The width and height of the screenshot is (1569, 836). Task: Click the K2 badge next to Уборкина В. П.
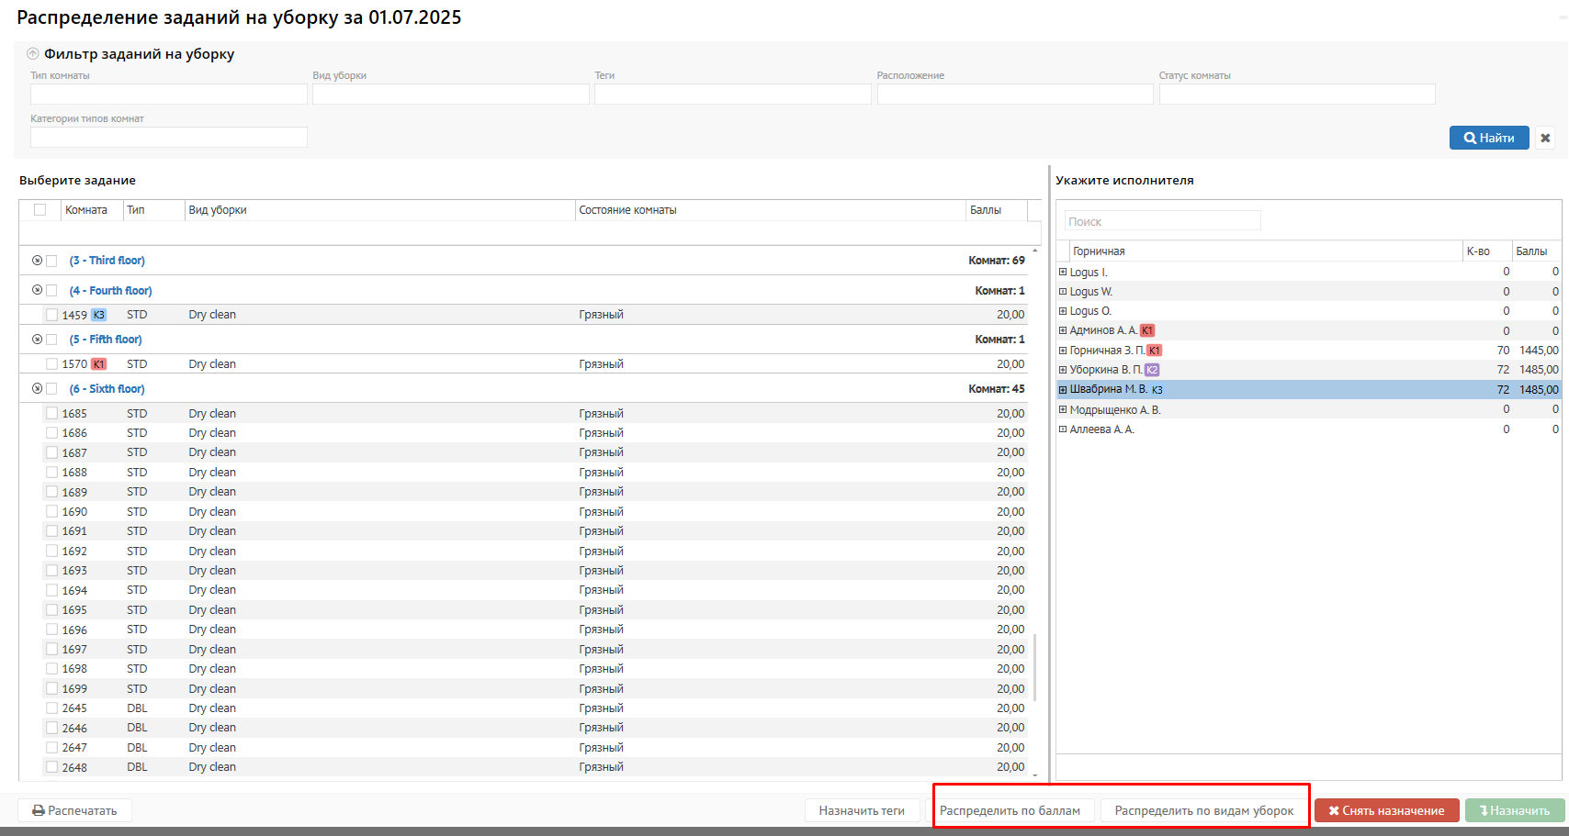[1151, 370]
